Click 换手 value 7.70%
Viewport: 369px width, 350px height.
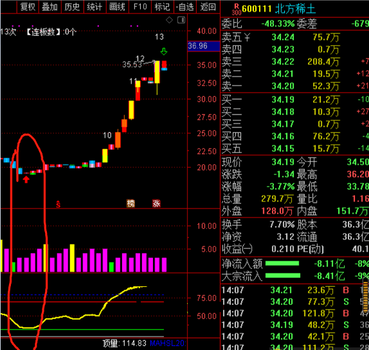coord(282,225)
